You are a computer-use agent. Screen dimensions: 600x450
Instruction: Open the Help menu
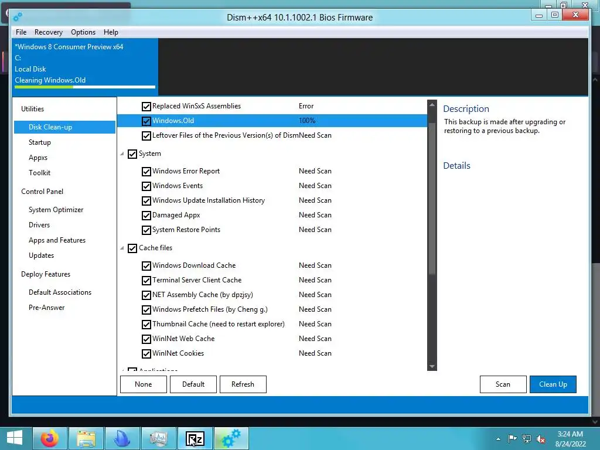pos(111,32)
